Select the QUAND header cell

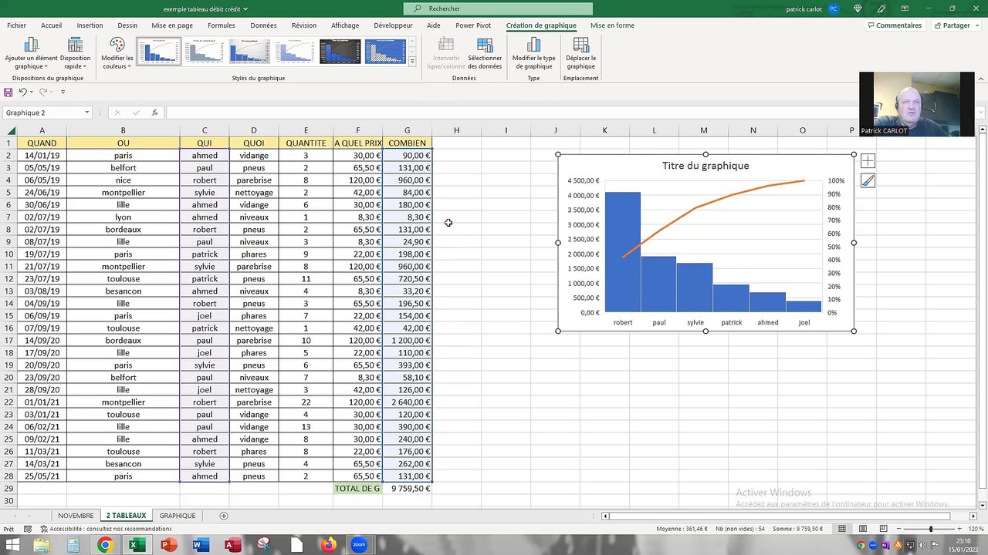click(42, 143)
